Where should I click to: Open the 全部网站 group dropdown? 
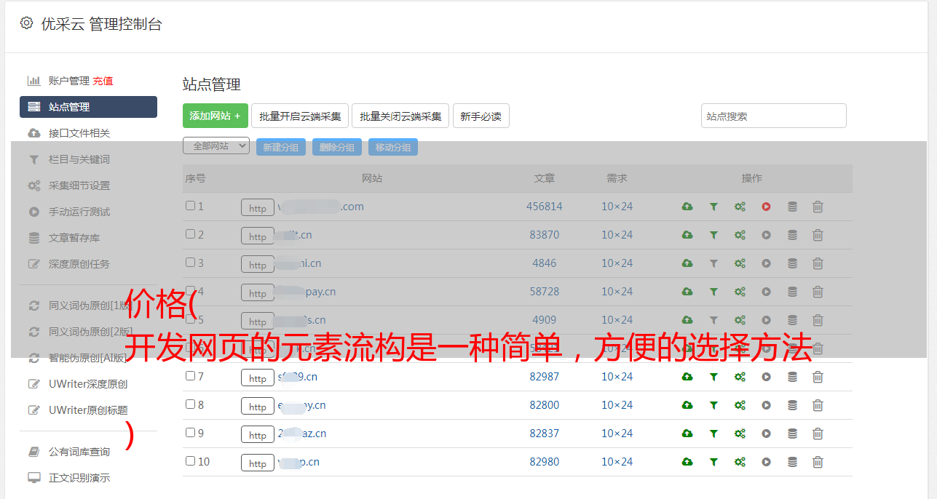pyautogui.click(x=216, y=146)
